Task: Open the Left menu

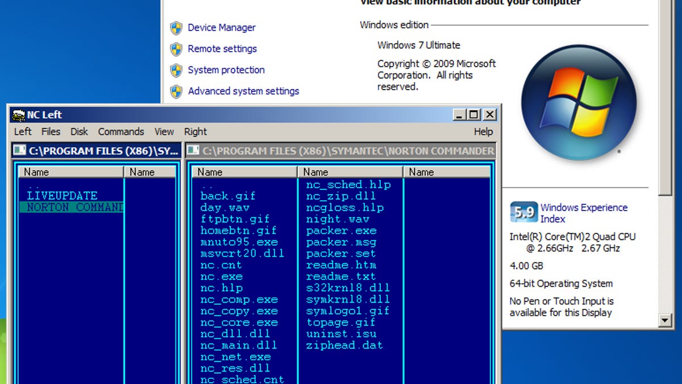Action: tap(23, 131)
